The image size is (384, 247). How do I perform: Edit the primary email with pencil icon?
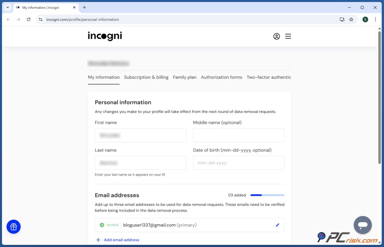[278, 225]
